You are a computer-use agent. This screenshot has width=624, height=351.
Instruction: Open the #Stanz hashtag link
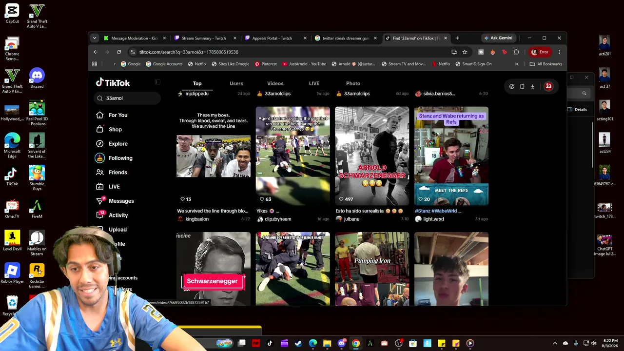(423, 211)
